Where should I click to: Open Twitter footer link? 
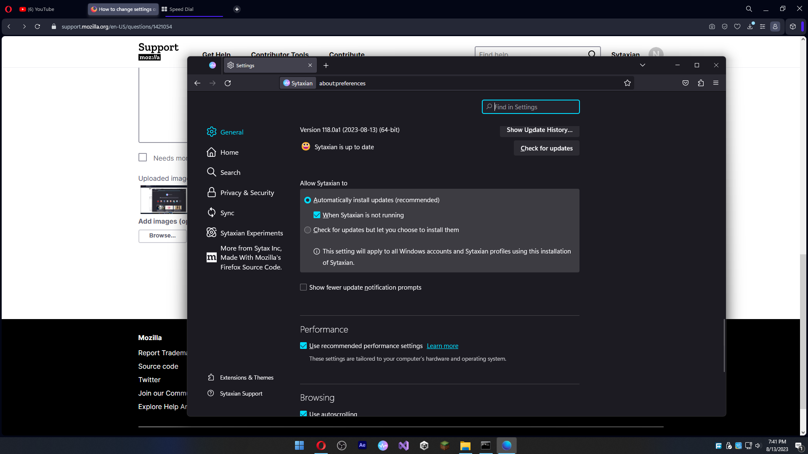149,380
